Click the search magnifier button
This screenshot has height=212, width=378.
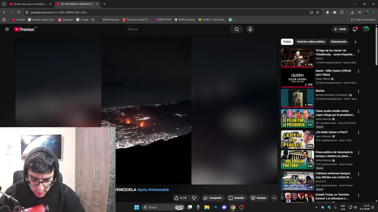pos(237,29)
